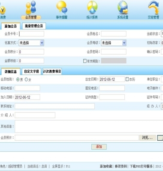Click the 会员照片 file path field
163x171 pixels.
pyautogui.click(x=77, y=138)
